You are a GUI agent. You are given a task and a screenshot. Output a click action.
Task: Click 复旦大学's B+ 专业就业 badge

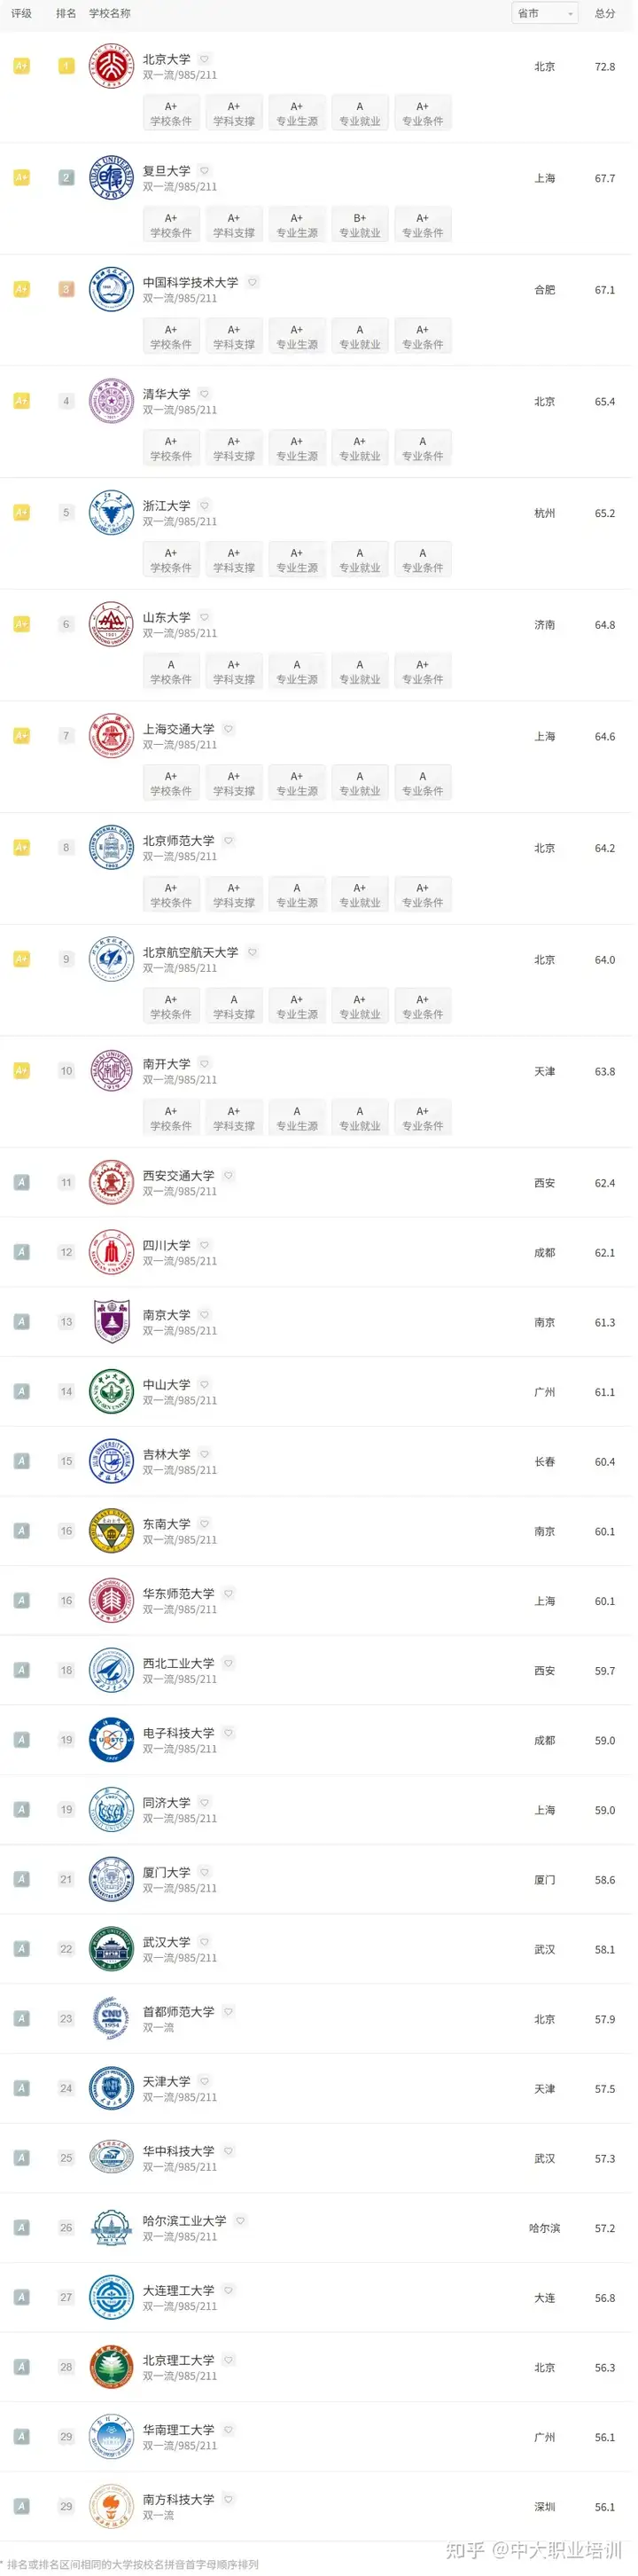(x=360, y=225)
